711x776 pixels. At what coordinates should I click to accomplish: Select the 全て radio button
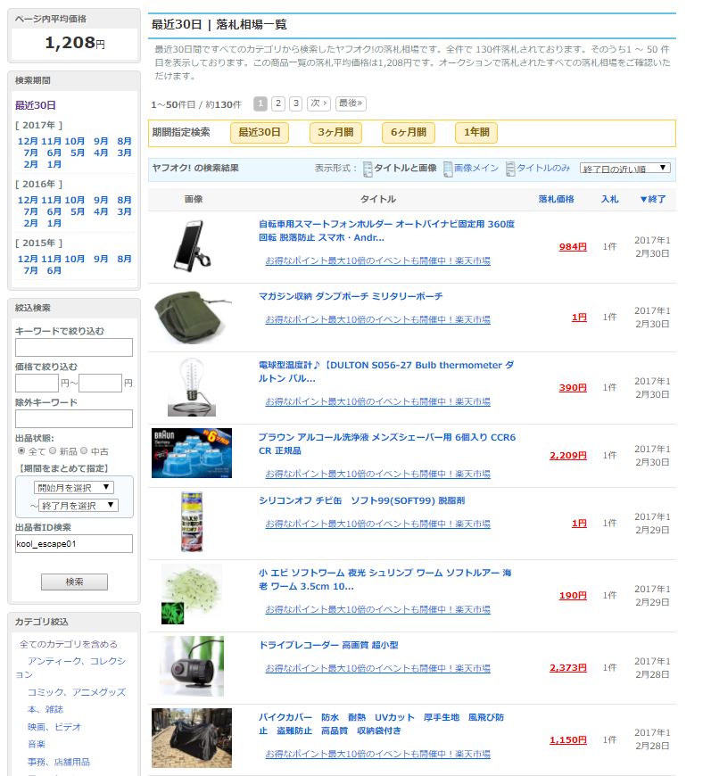click(x=21, y=450)
